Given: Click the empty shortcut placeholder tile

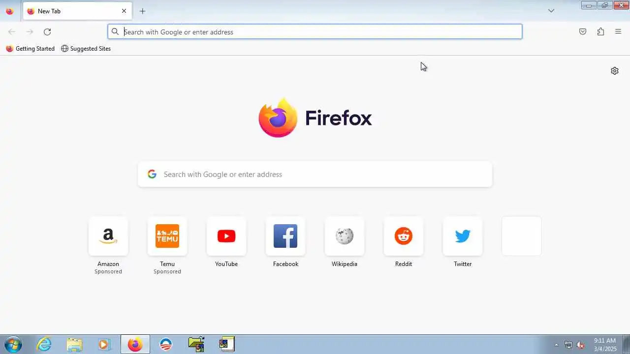Looking at the screenshot, I should click(522, 236).
